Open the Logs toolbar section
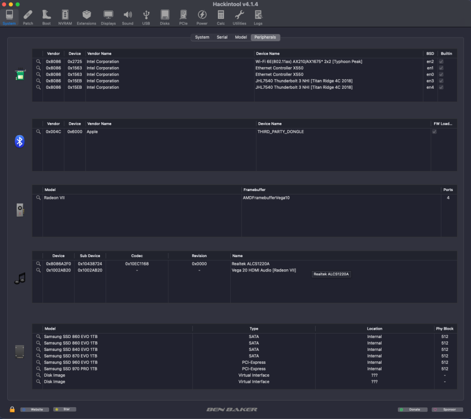The height and width of the screenshot is (419, 471). tap(258, 17)
